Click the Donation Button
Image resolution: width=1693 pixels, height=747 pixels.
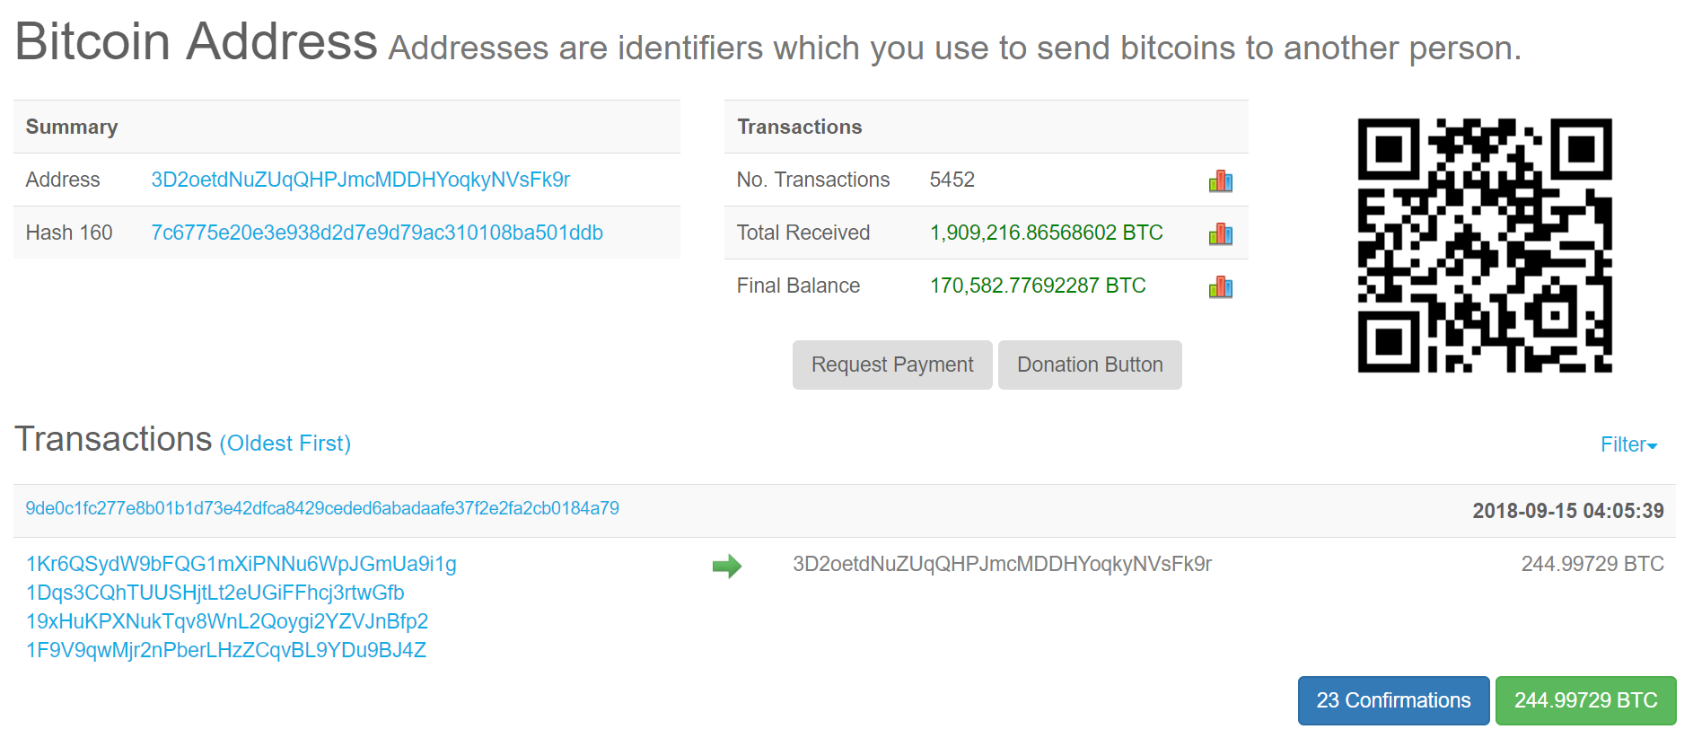pyautogui.click(x=1090, y=365)
